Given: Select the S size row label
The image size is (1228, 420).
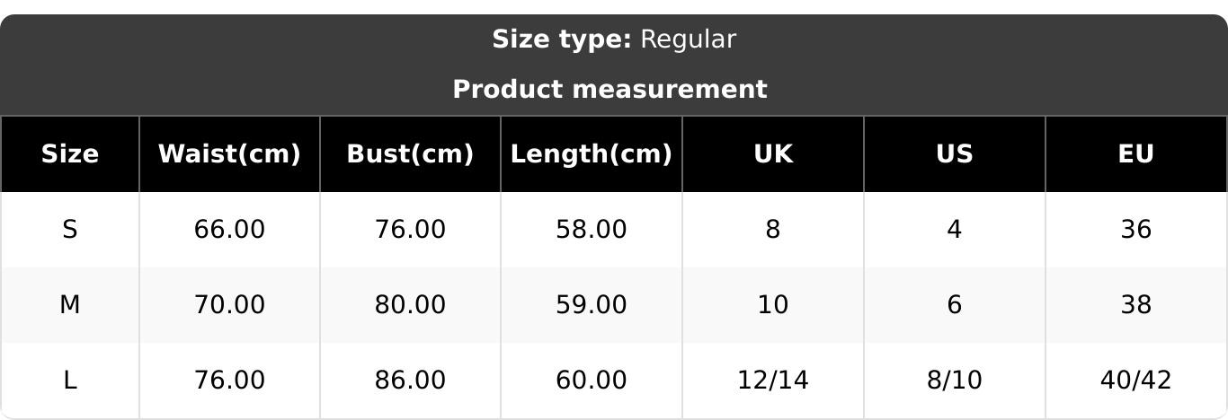Looking at the screenshot, I should 69,230.
